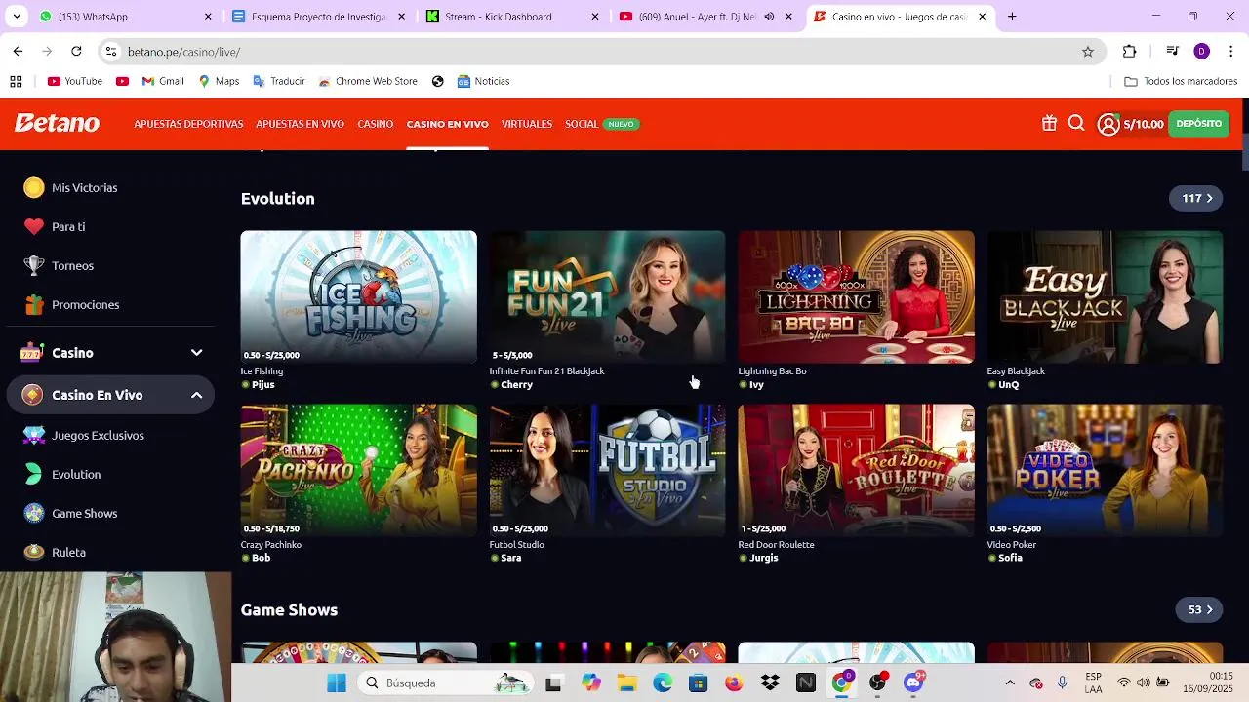The width and height of the screenshot is (1249, 702).
Task: Open Discord from the taskbar
Action: pos(913,682)
